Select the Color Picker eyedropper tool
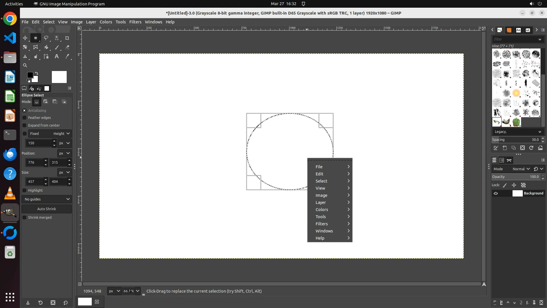This screenshot has height=308, width=547. click(67, 56)
